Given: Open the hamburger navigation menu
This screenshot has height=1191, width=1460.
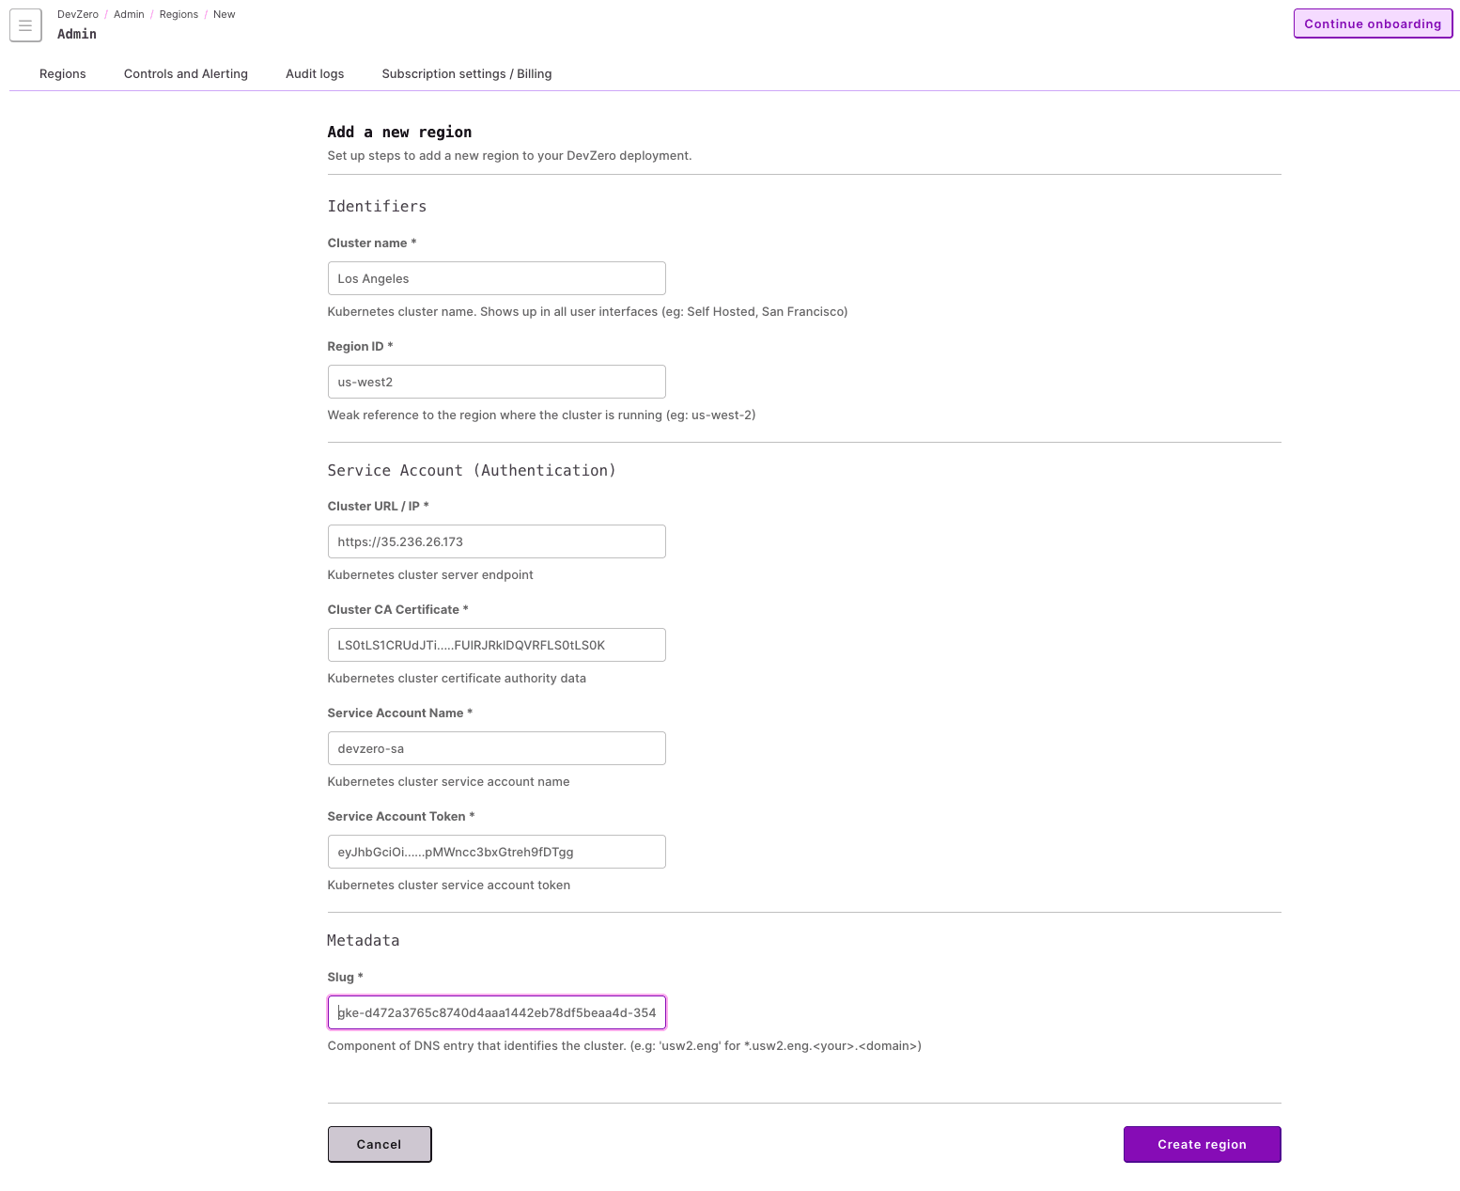Looking at the screenshot, I should [x=25, y=25].
